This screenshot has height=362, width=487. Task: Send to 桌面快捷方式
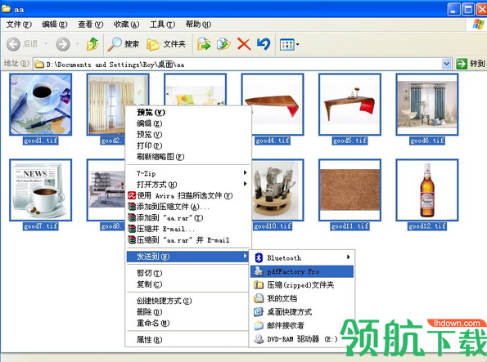coord(302,312)
